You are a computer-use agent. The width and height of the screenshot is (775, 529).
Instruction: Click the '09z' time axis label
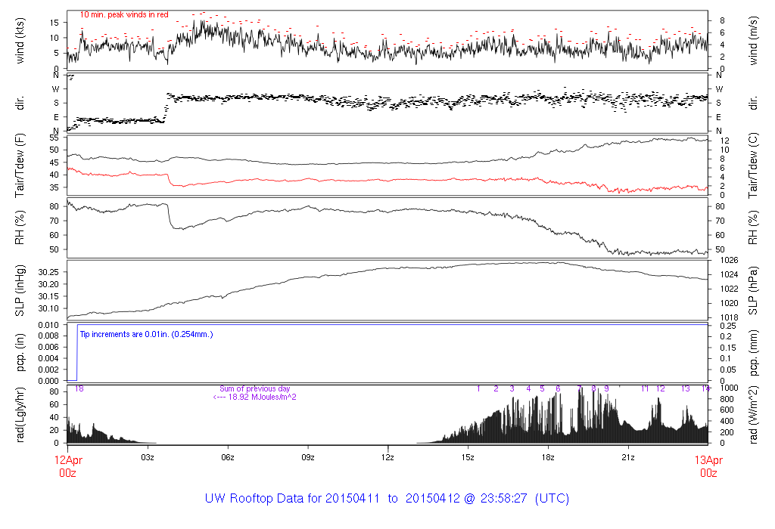point(308,457)
